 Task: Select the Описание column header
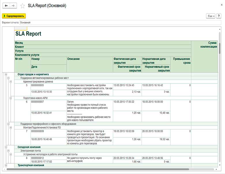pos(90,64)
